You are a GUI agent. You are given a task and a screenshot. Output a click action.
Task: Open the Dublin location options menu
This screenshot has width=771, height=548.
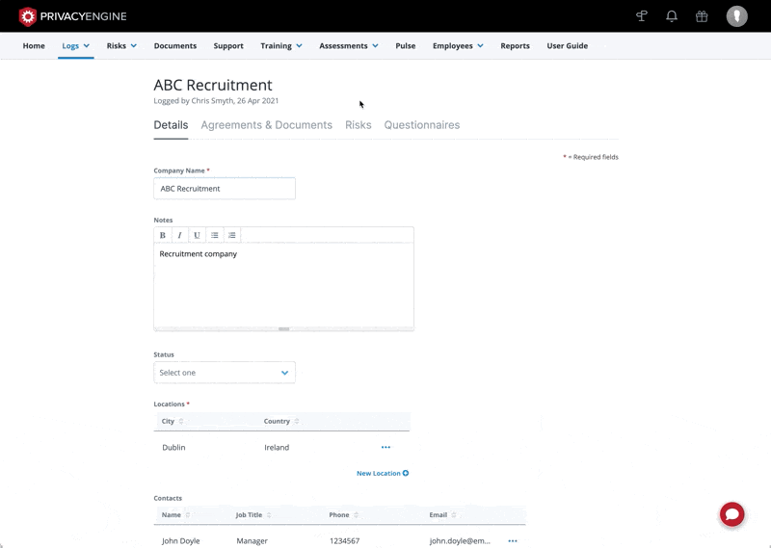tap(385, 447)
